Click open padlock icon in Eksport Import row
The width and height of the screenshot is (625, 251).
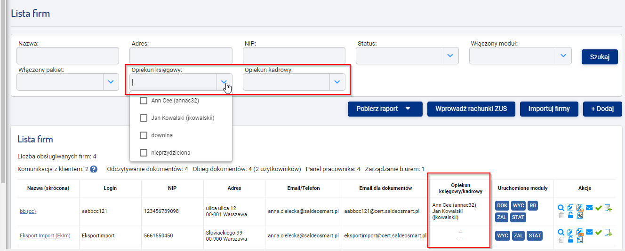pos(570,239)
